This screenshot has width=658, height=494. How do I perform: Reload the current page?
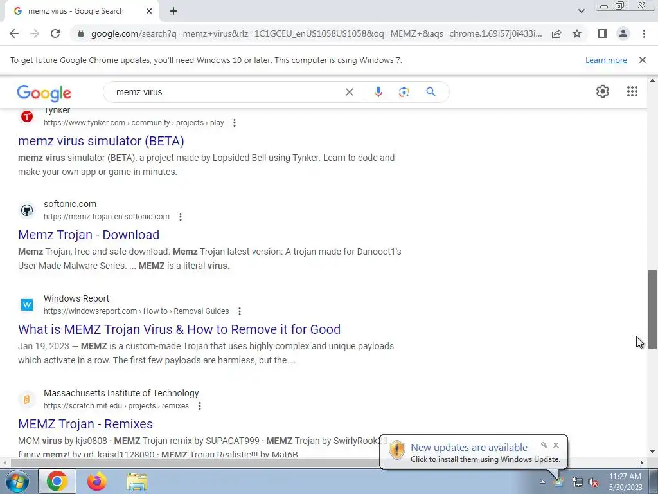point(55,33)
